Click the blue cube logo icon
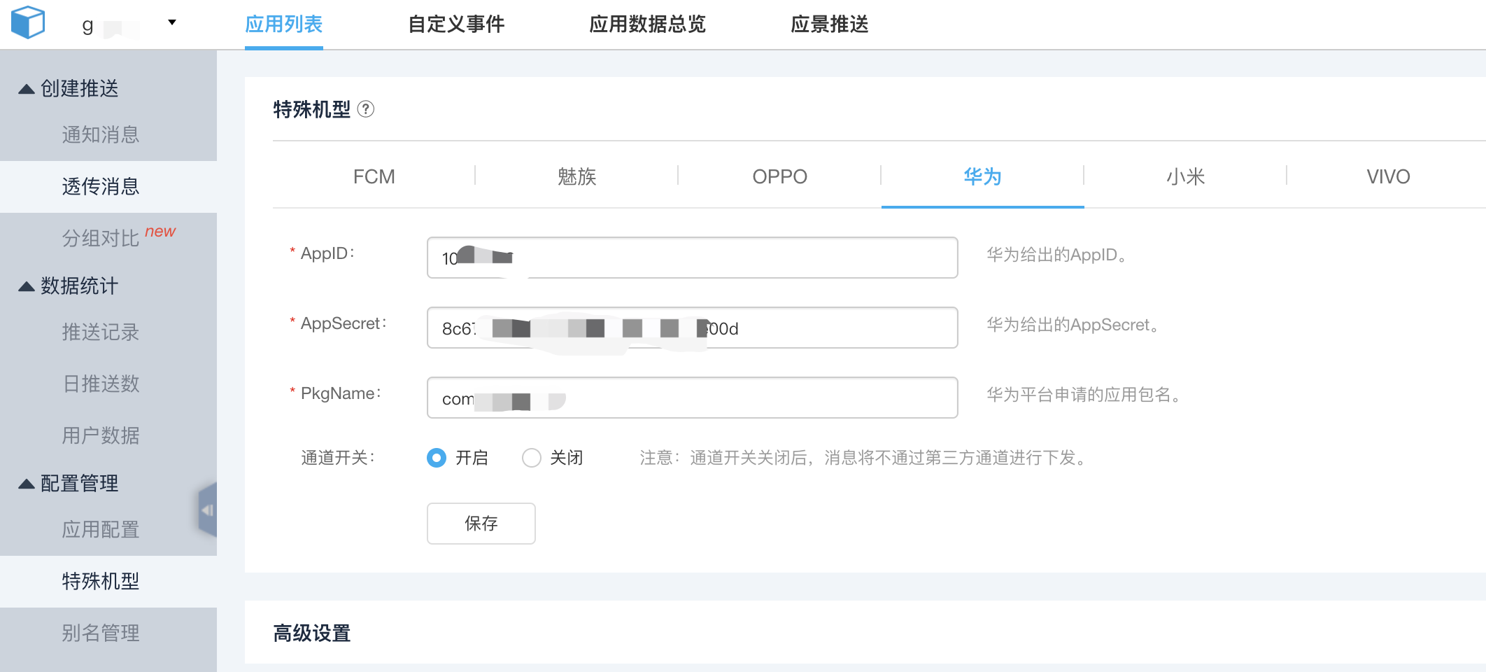The width and height of the screenshot is (1486, 672). point(27,21)
